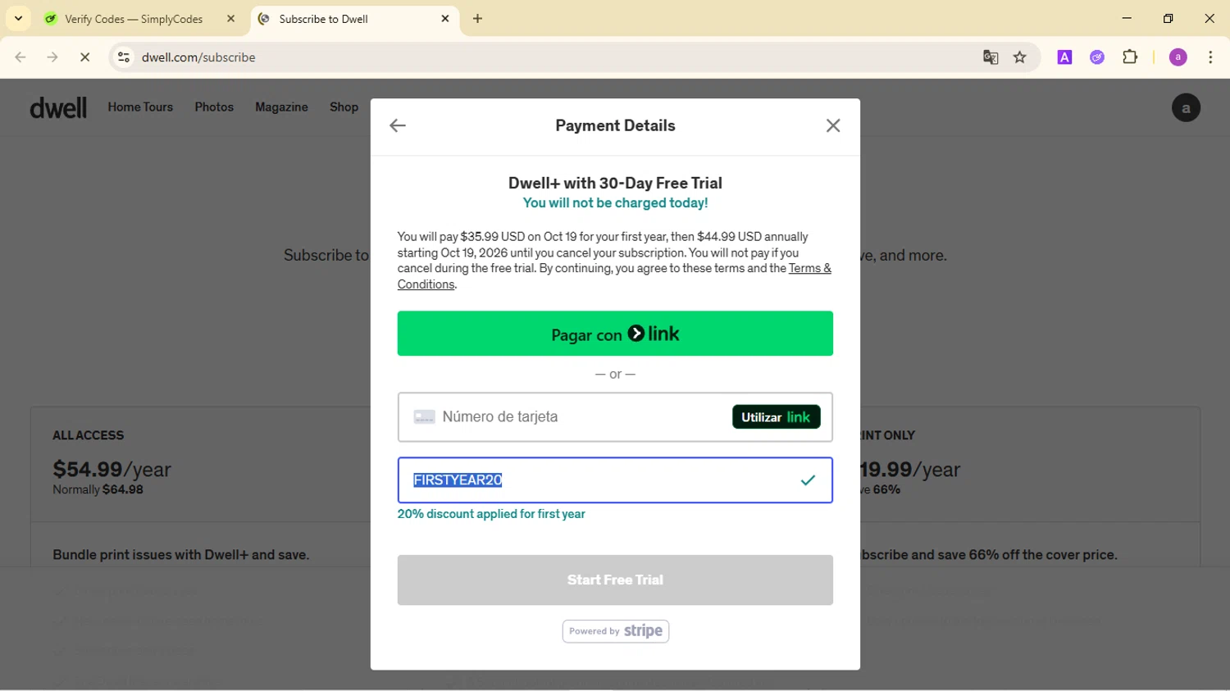Pay with the green Pagar con link button

(x=615, y=334)
